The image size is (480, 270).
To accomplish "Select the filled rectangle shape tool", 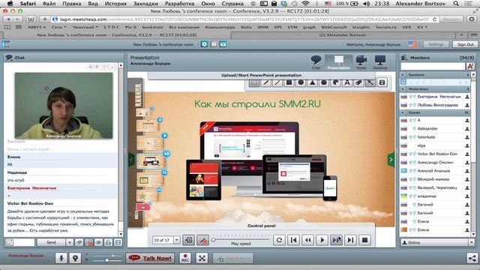I will click(x=289, y=82).
